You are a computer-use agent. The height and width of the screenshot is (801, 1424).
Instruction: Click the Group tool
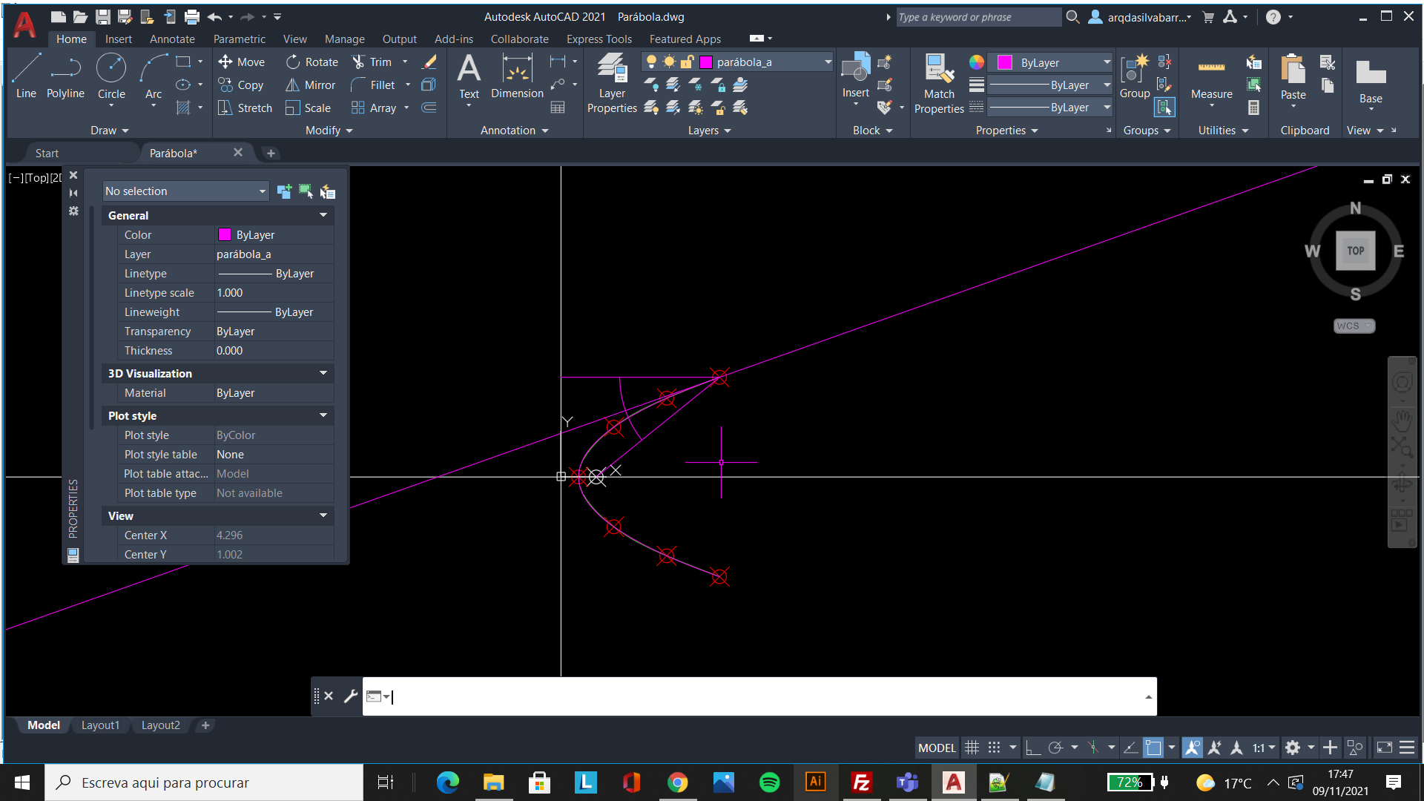tap(1135, 76)
